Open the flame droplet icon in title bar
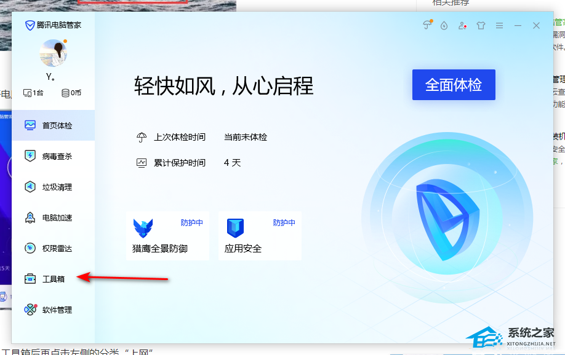Image resolution: width=565 pixels, height=355 pixels. click(x=444, y=26)
